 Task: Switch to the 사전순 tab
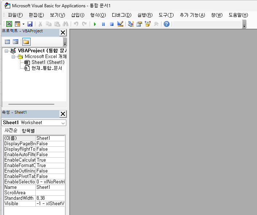pos(11,130)
